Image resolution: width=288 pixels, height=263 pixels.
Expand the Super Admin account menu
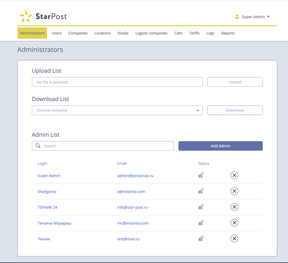click(268, 17)
